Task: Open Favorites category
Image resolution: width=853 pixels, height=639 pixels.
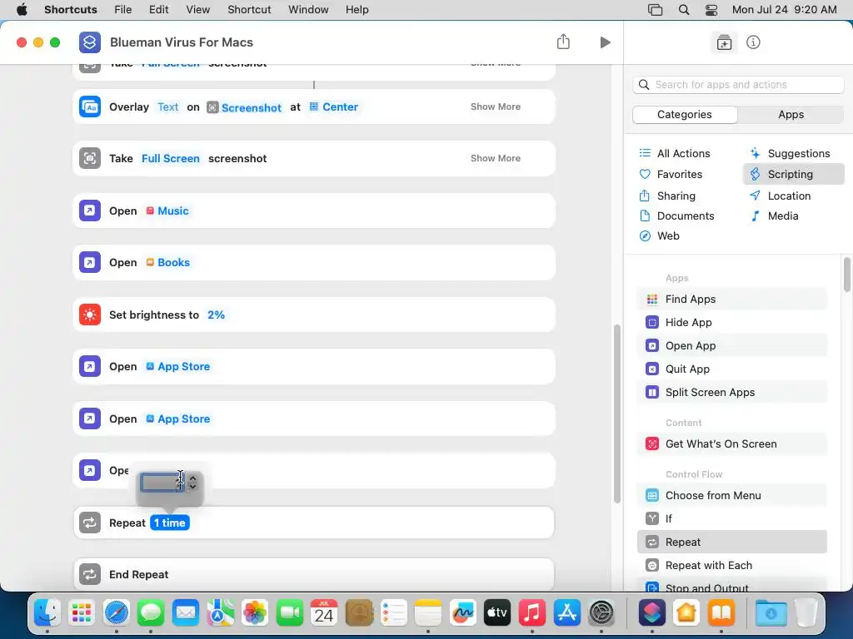Action: (x=671, y=174)
